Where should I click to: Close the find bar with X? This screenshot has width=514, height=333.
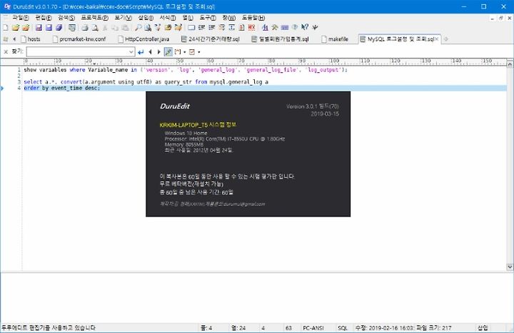[x=6, y=52]
